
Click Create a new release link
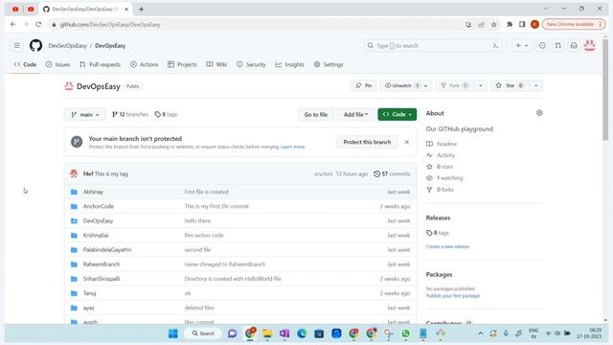[x=447, y=247]
